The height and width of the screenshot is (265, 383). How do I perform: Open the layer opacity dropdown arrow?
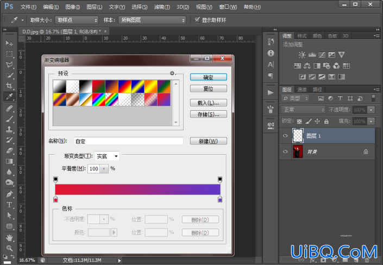pos(371,110)
